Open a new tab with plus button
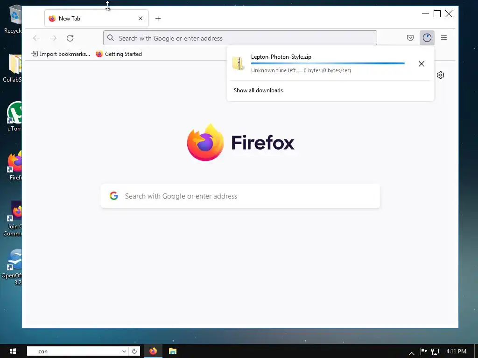The width and height of the screenshot is (478, 358). (x=158, y=19)
